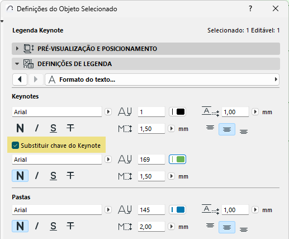Select middle alignment in Keynotes row

pos(227,129)
